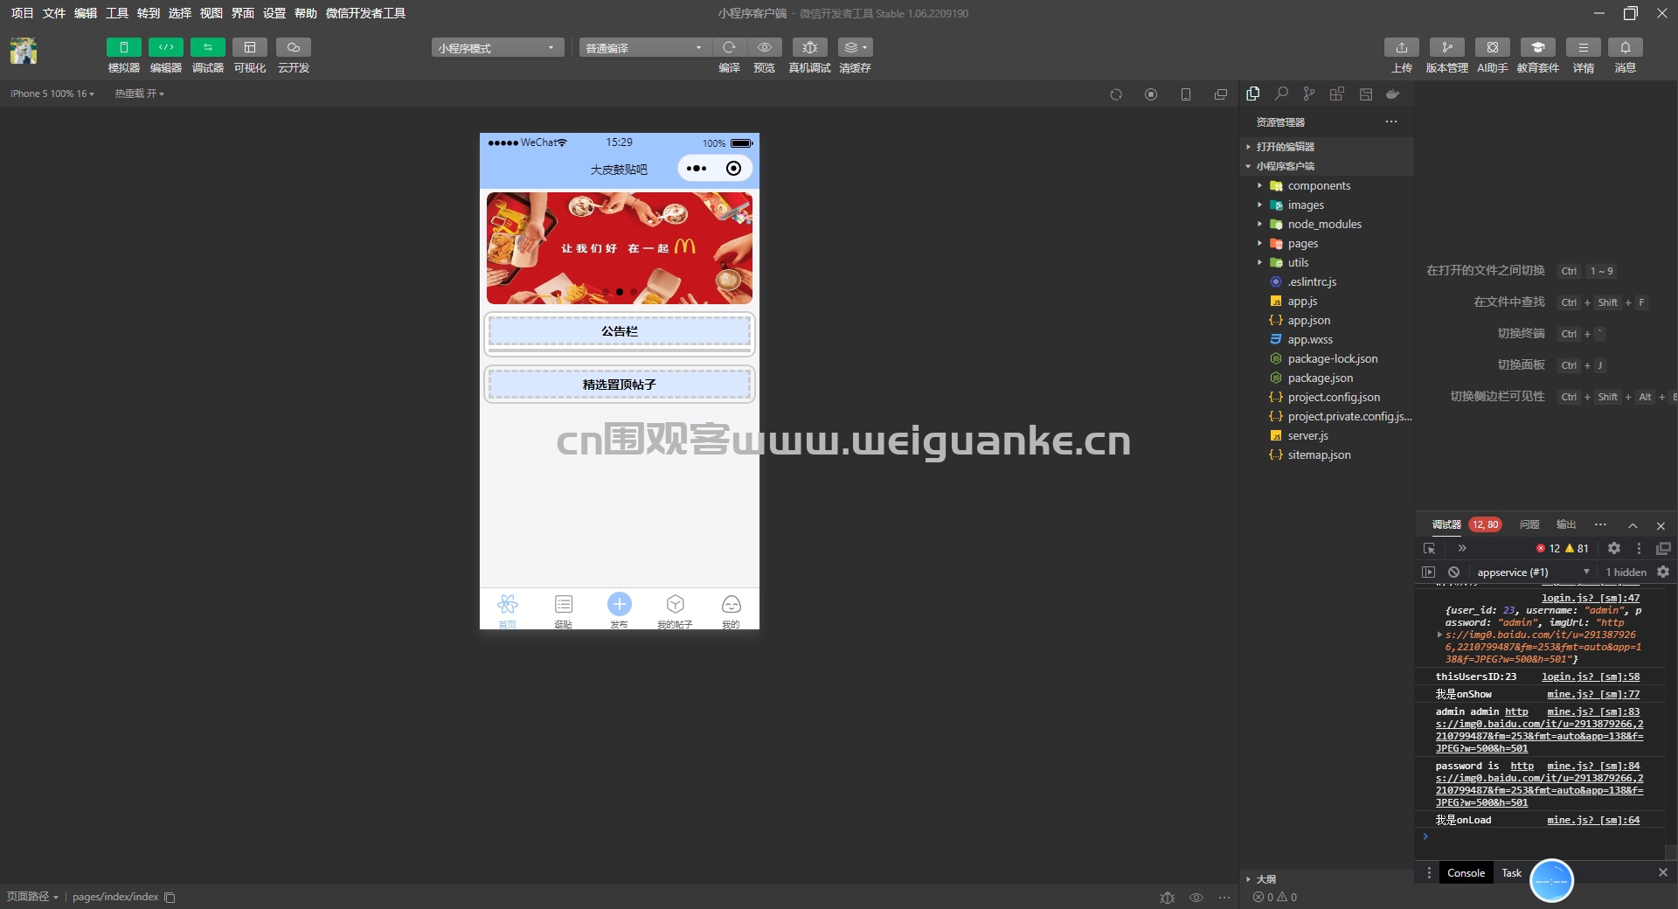Viewport: 1678px width, 909px height.
Task: Open the 项目 menu
Action: pos(22,13)
